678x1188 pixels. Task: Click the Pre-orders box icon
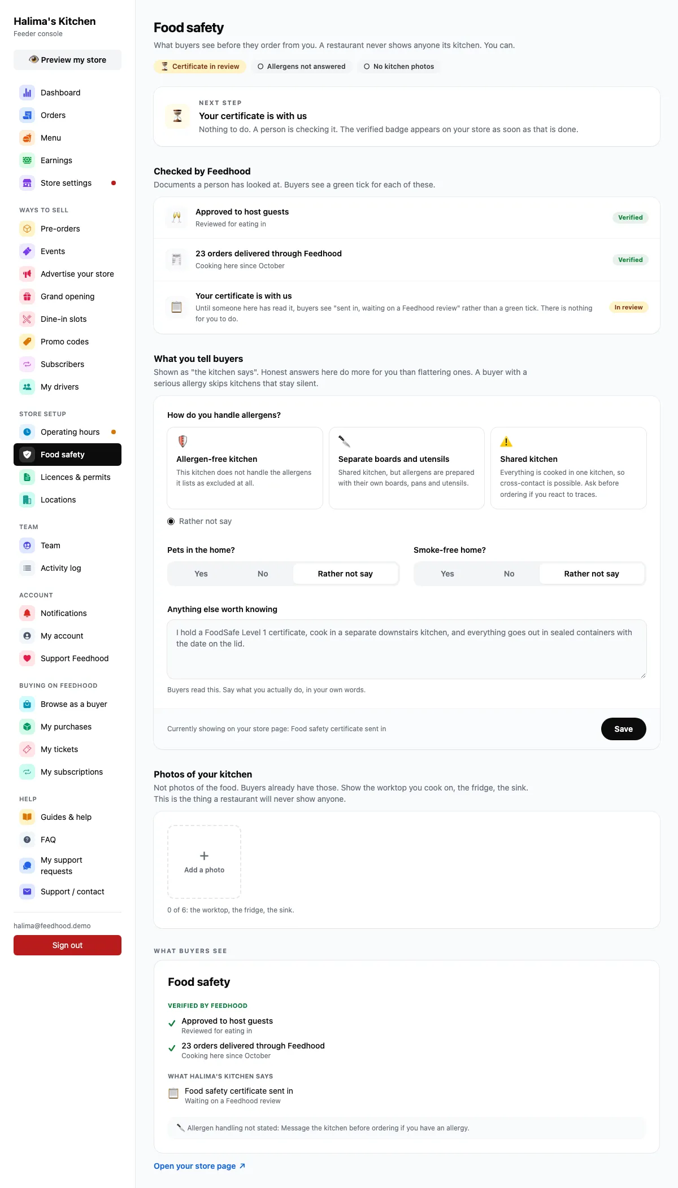pos(27,229)
